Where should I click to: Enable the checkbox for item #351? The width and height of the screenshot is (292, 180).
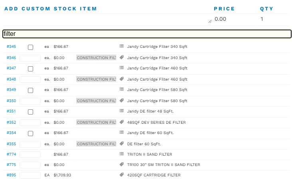click(30, 112)
